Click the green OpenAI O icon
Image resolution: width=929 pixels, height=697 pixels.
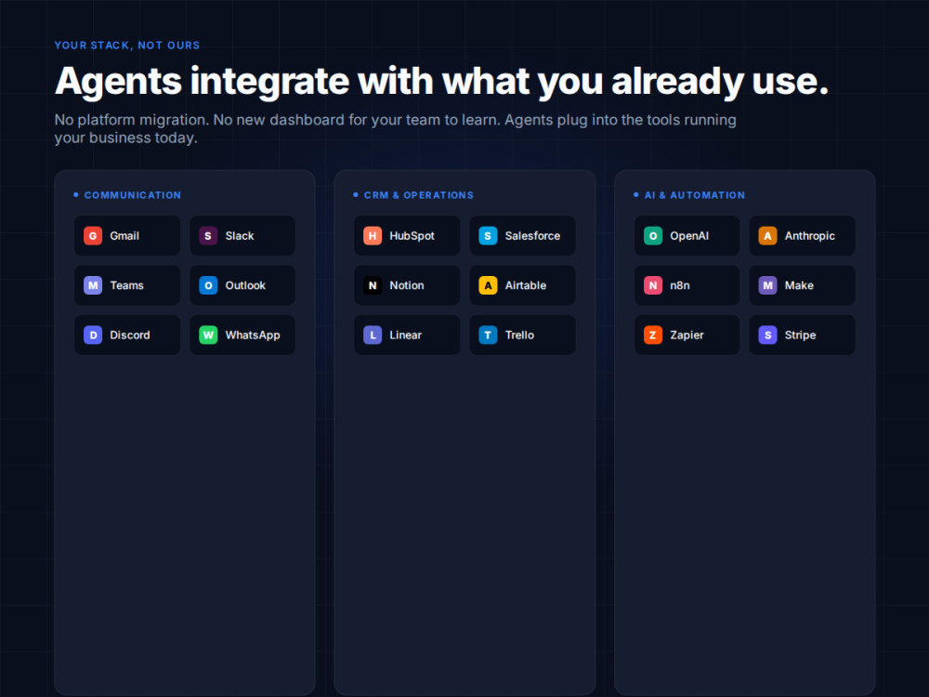tap(653, 236)
